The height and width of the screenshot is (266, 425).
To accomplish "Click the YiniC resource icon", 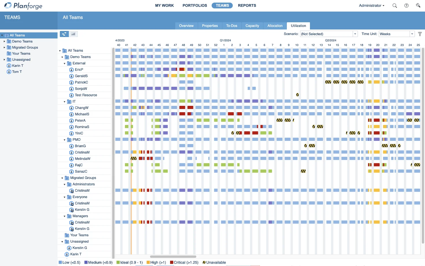I will (71, 133).
